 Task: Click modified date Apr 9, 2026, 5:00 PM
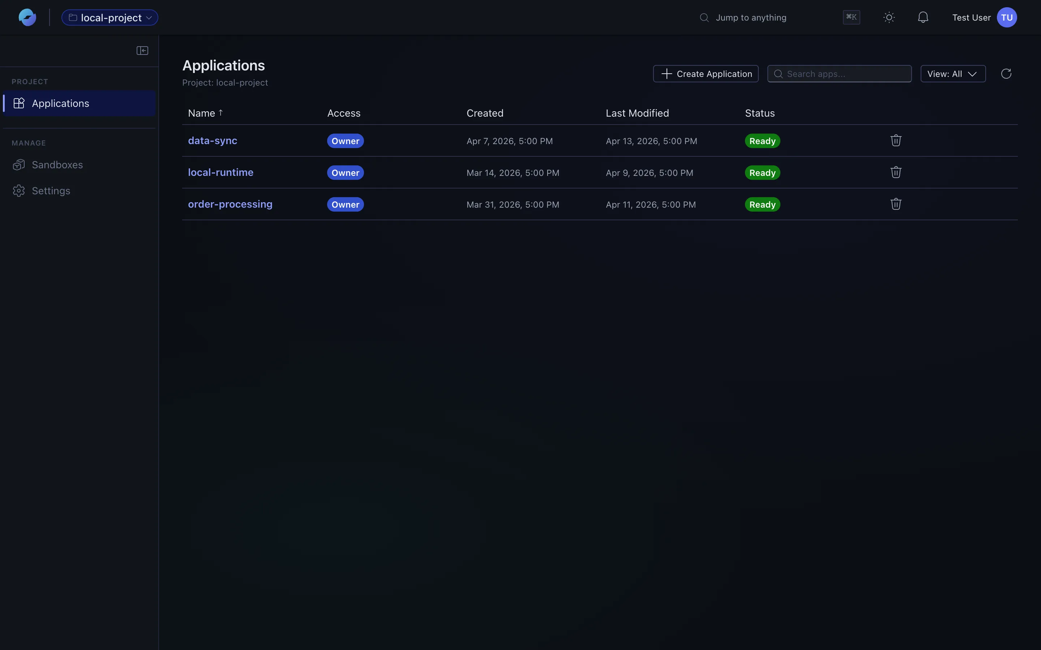[x=650, y=173]
